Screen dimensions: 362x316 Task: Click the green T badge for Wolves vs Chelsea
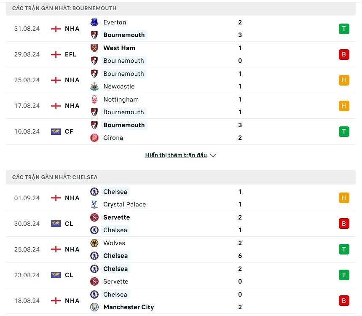click(344, 249)
